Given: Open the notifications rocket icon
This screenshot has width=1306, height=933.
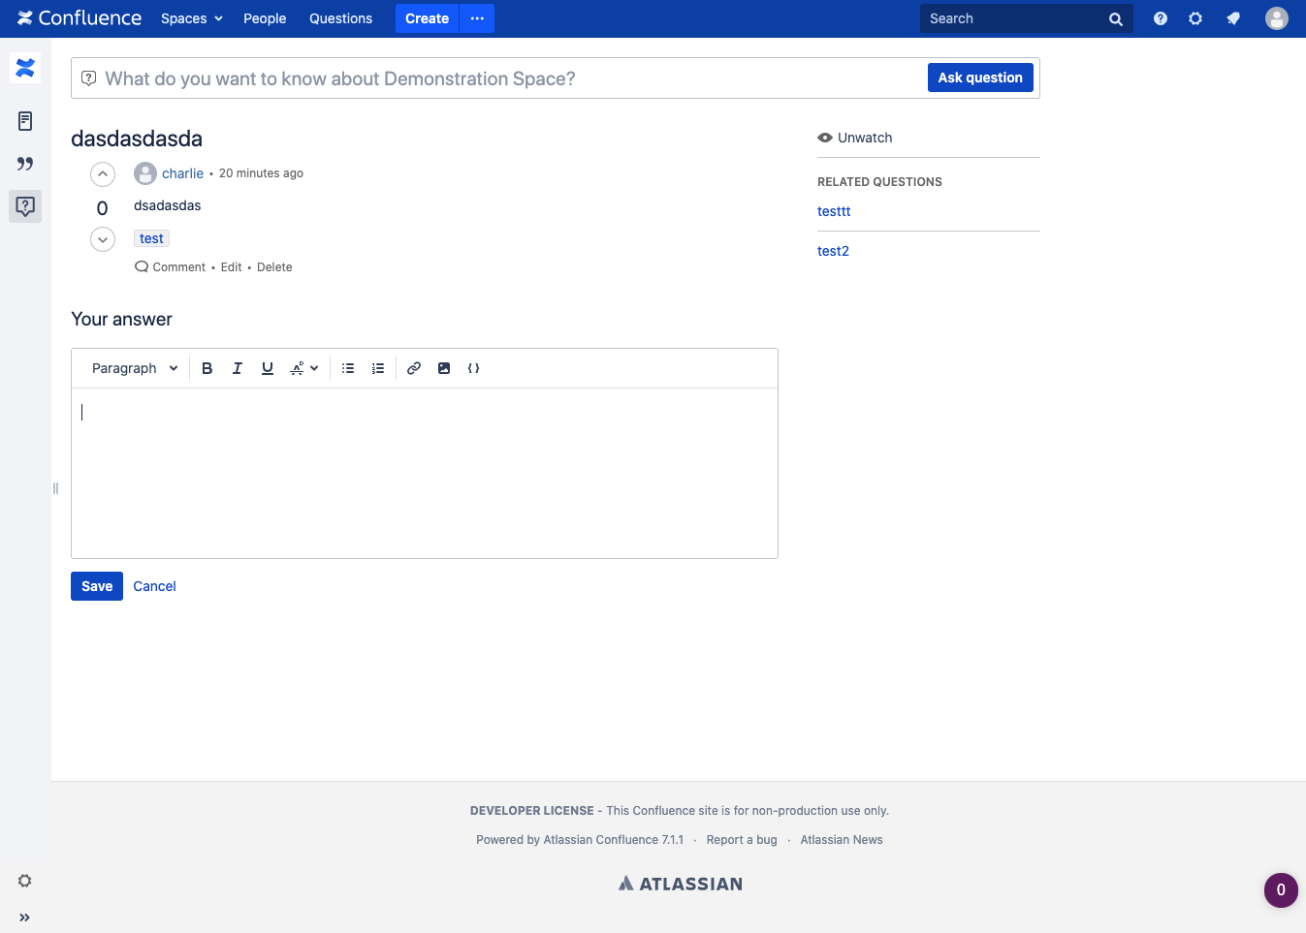Looking at the screenshot, I should (x=1233, y=18).
